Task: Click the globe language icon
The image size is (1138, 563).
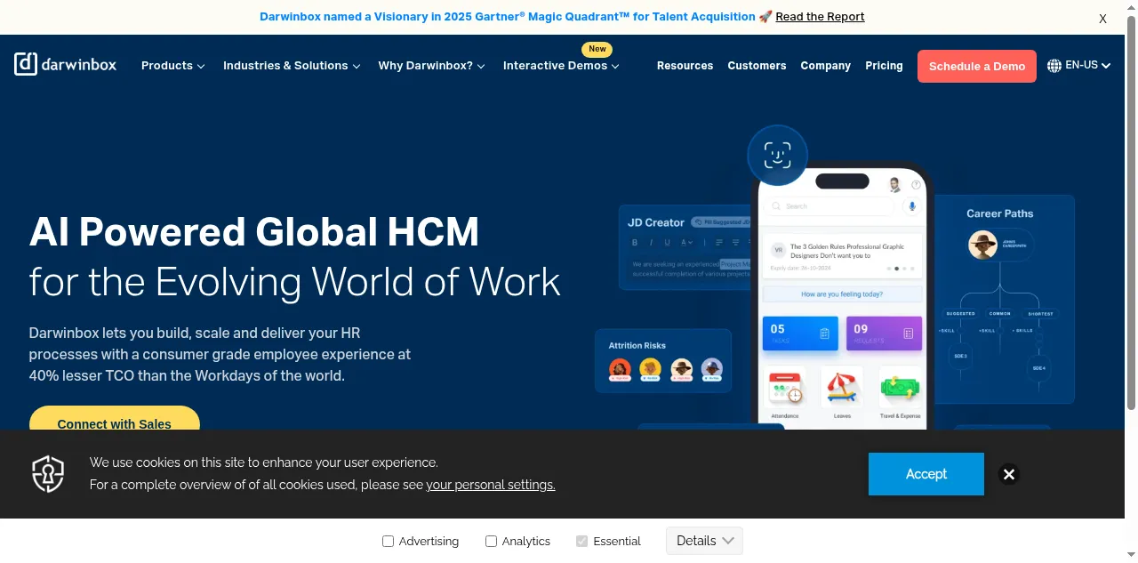Action: tap(1054, 65)
